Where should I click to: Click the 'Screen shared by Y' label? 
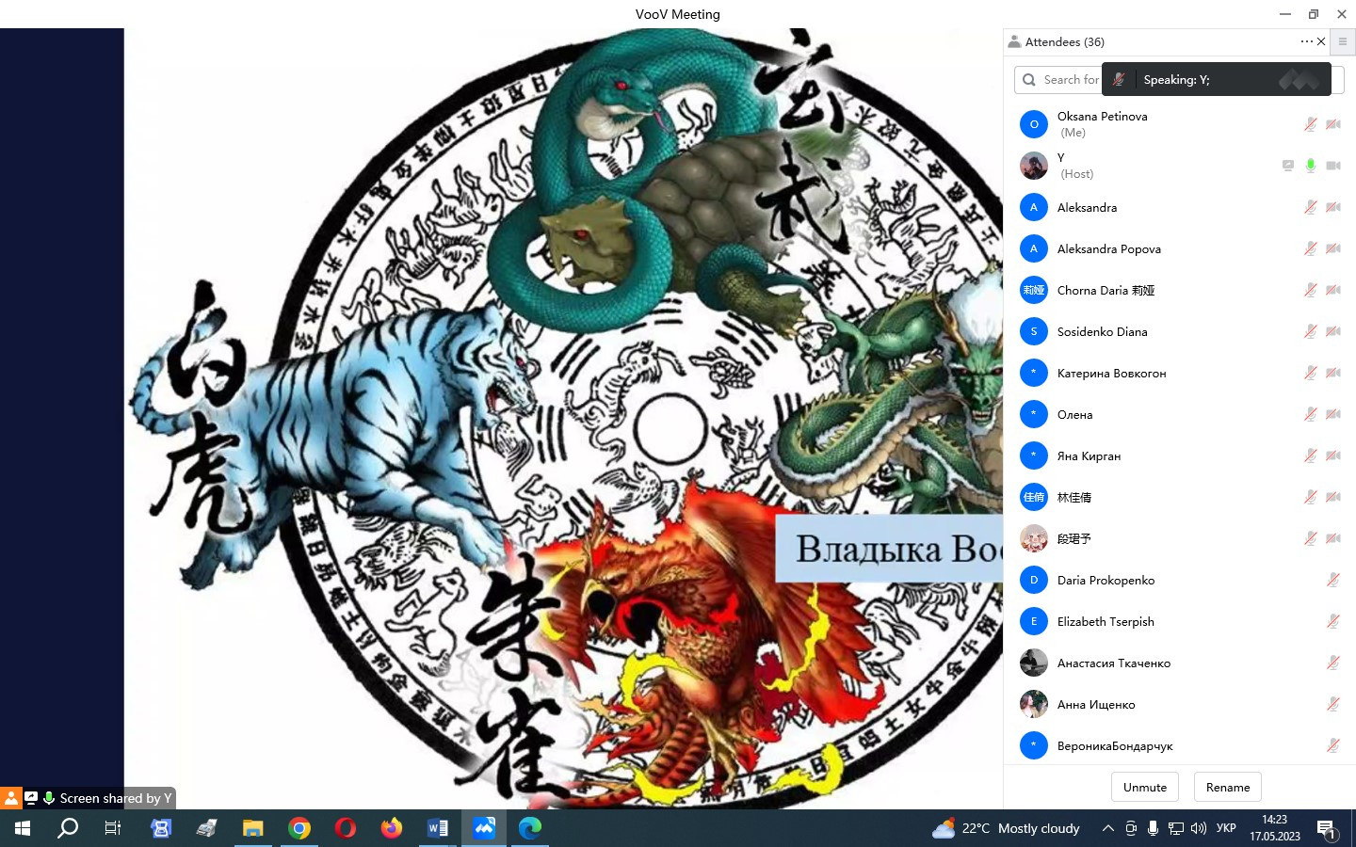coord(116,798)
